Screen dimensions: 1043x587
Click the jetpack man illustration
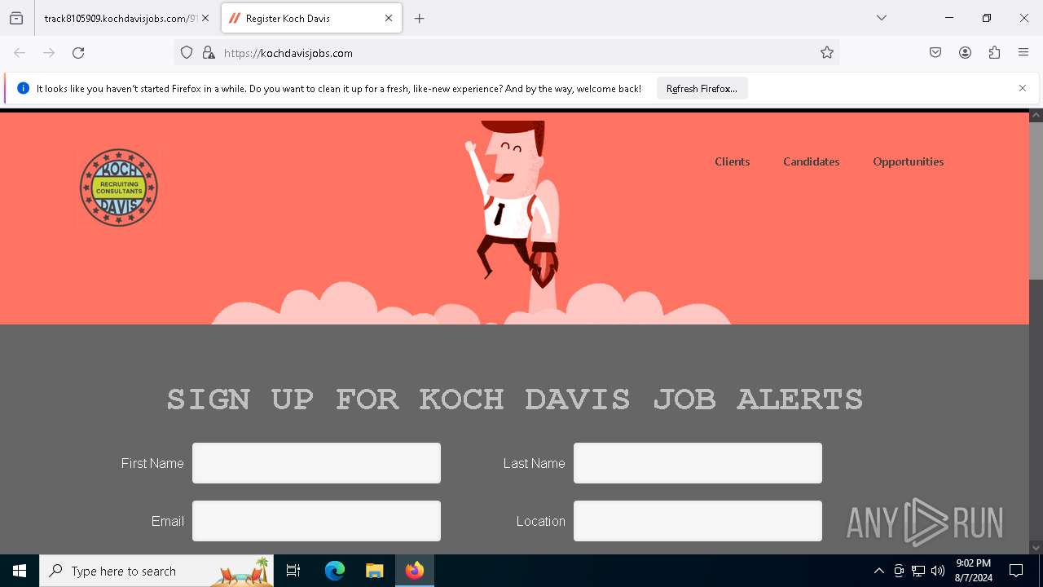(515, 204)
